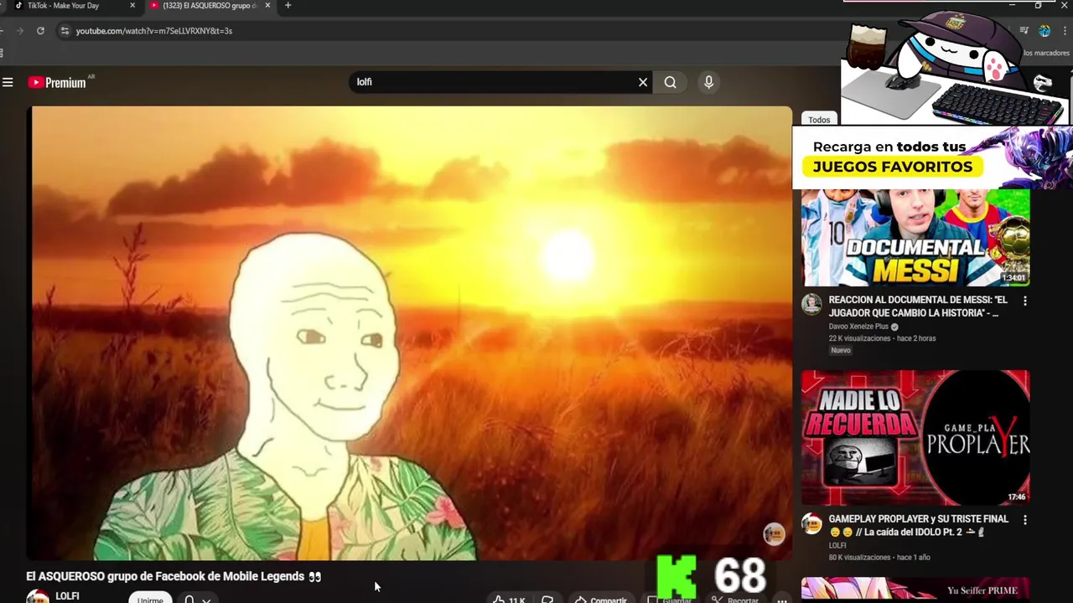The width and height of the screenshot is (1073, 603).
Task: Click the browser forward arrow
Action: 20,31
